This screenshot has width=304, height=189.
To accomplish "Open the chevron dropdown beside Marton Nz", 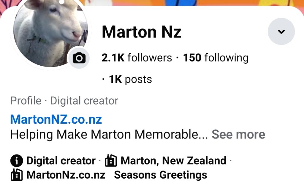I will [x=281, y=31].
